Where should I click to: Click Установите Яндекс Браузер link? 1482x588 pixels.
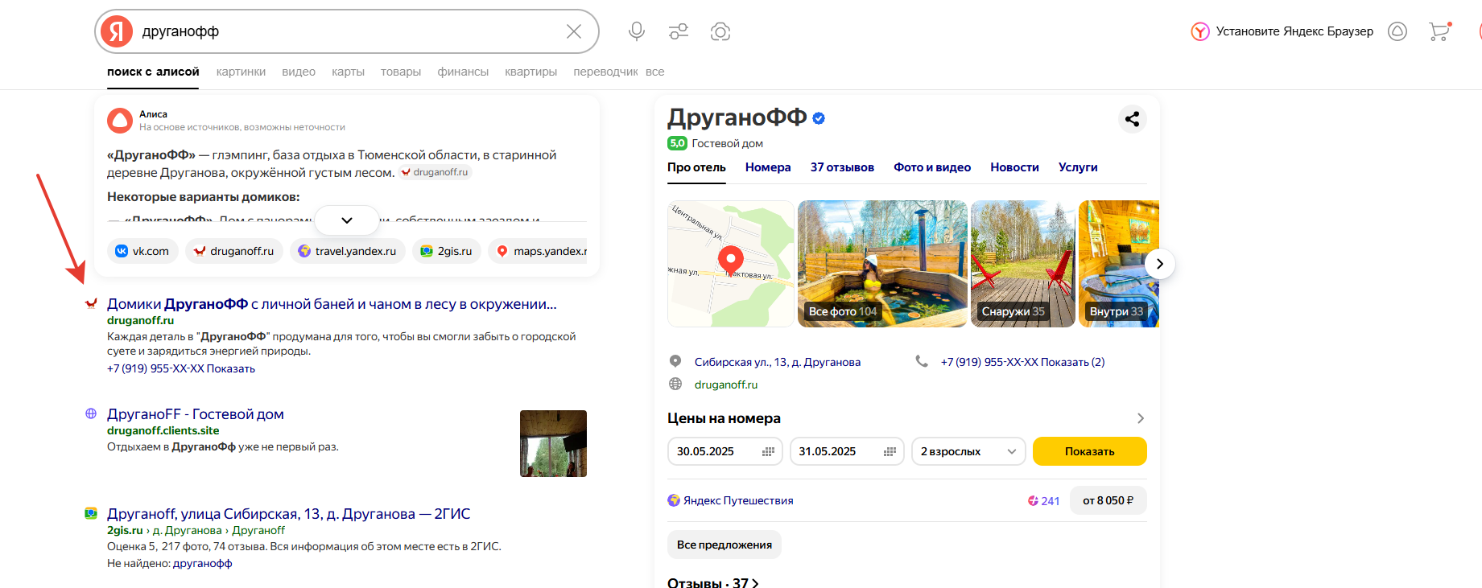pyautogui.click(x=1294, y=31)
